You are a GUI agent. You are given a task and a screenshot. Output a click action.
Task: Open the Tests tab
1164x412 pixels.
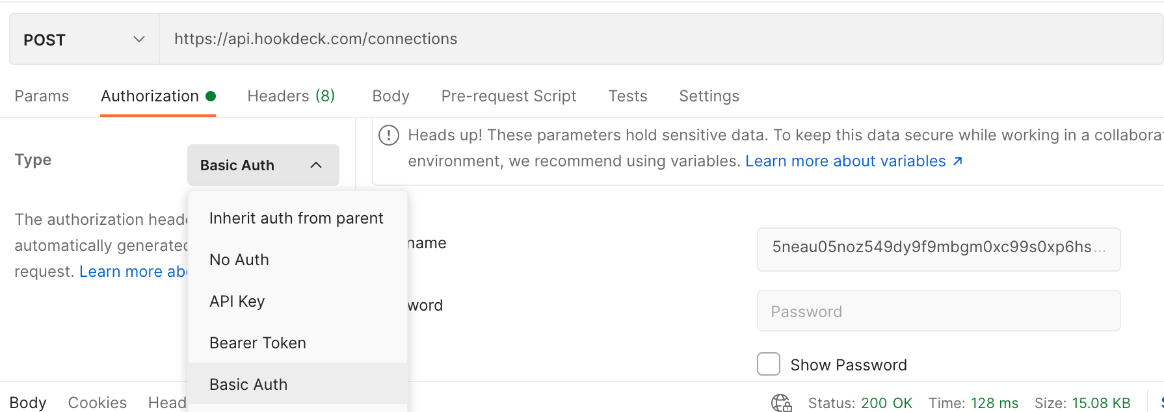pos(628,96)
